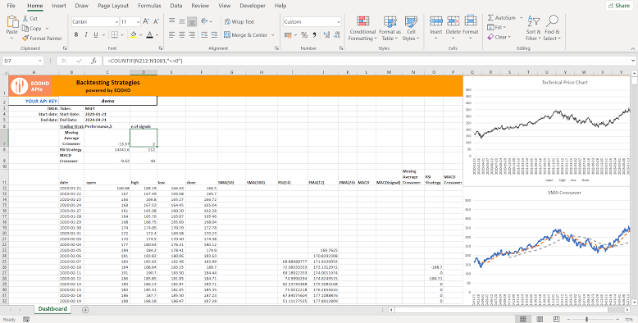Expand the Name Box D7 dropdown
Viewport: 638px width, 323px height.
click(x=40, y=61)
